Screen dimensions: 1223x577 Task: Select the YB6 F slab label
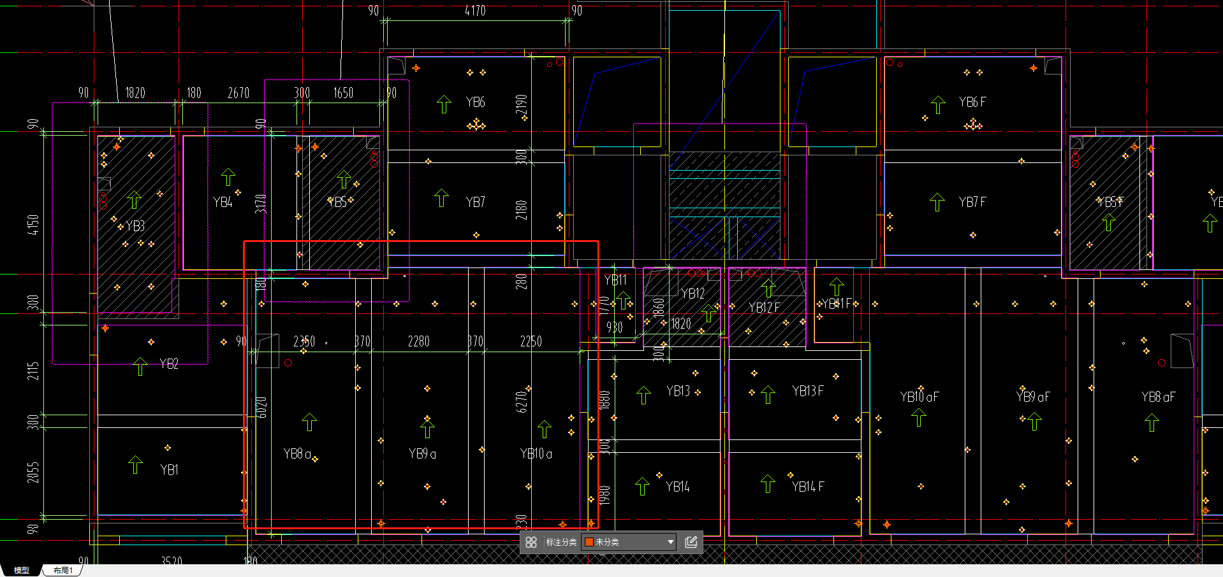[x=972, y=102]
